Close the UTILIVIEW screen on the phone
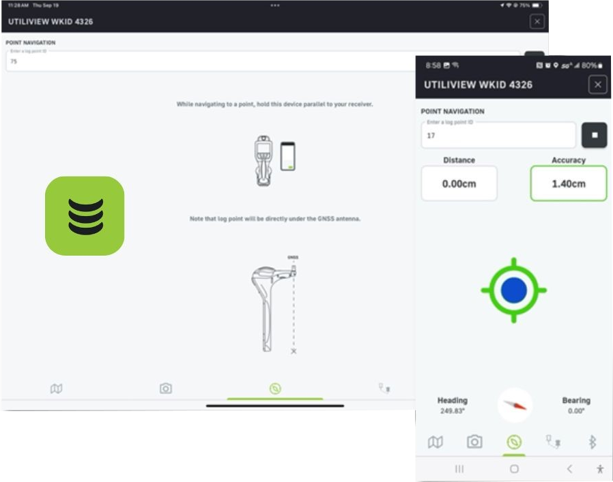 [597, 85]
